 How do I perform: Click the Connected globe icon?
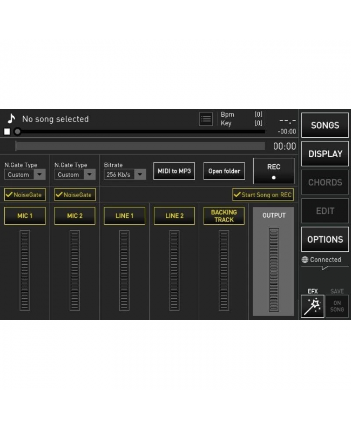click(x=305, y=260)
